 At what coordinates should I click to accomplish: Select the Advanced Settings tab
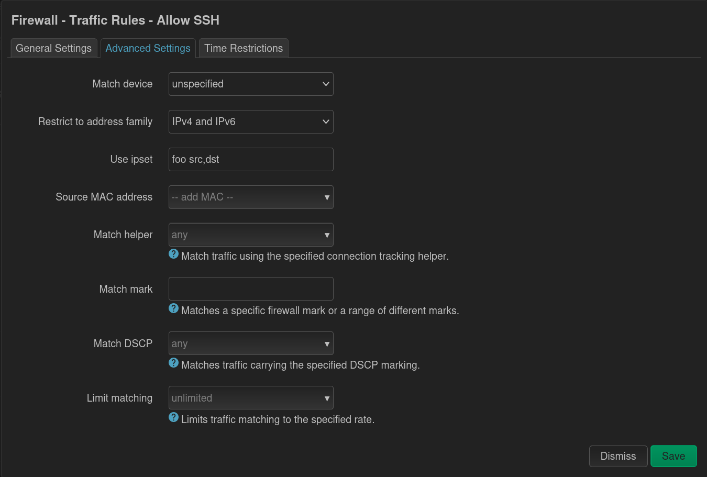(x=148, y=48)
